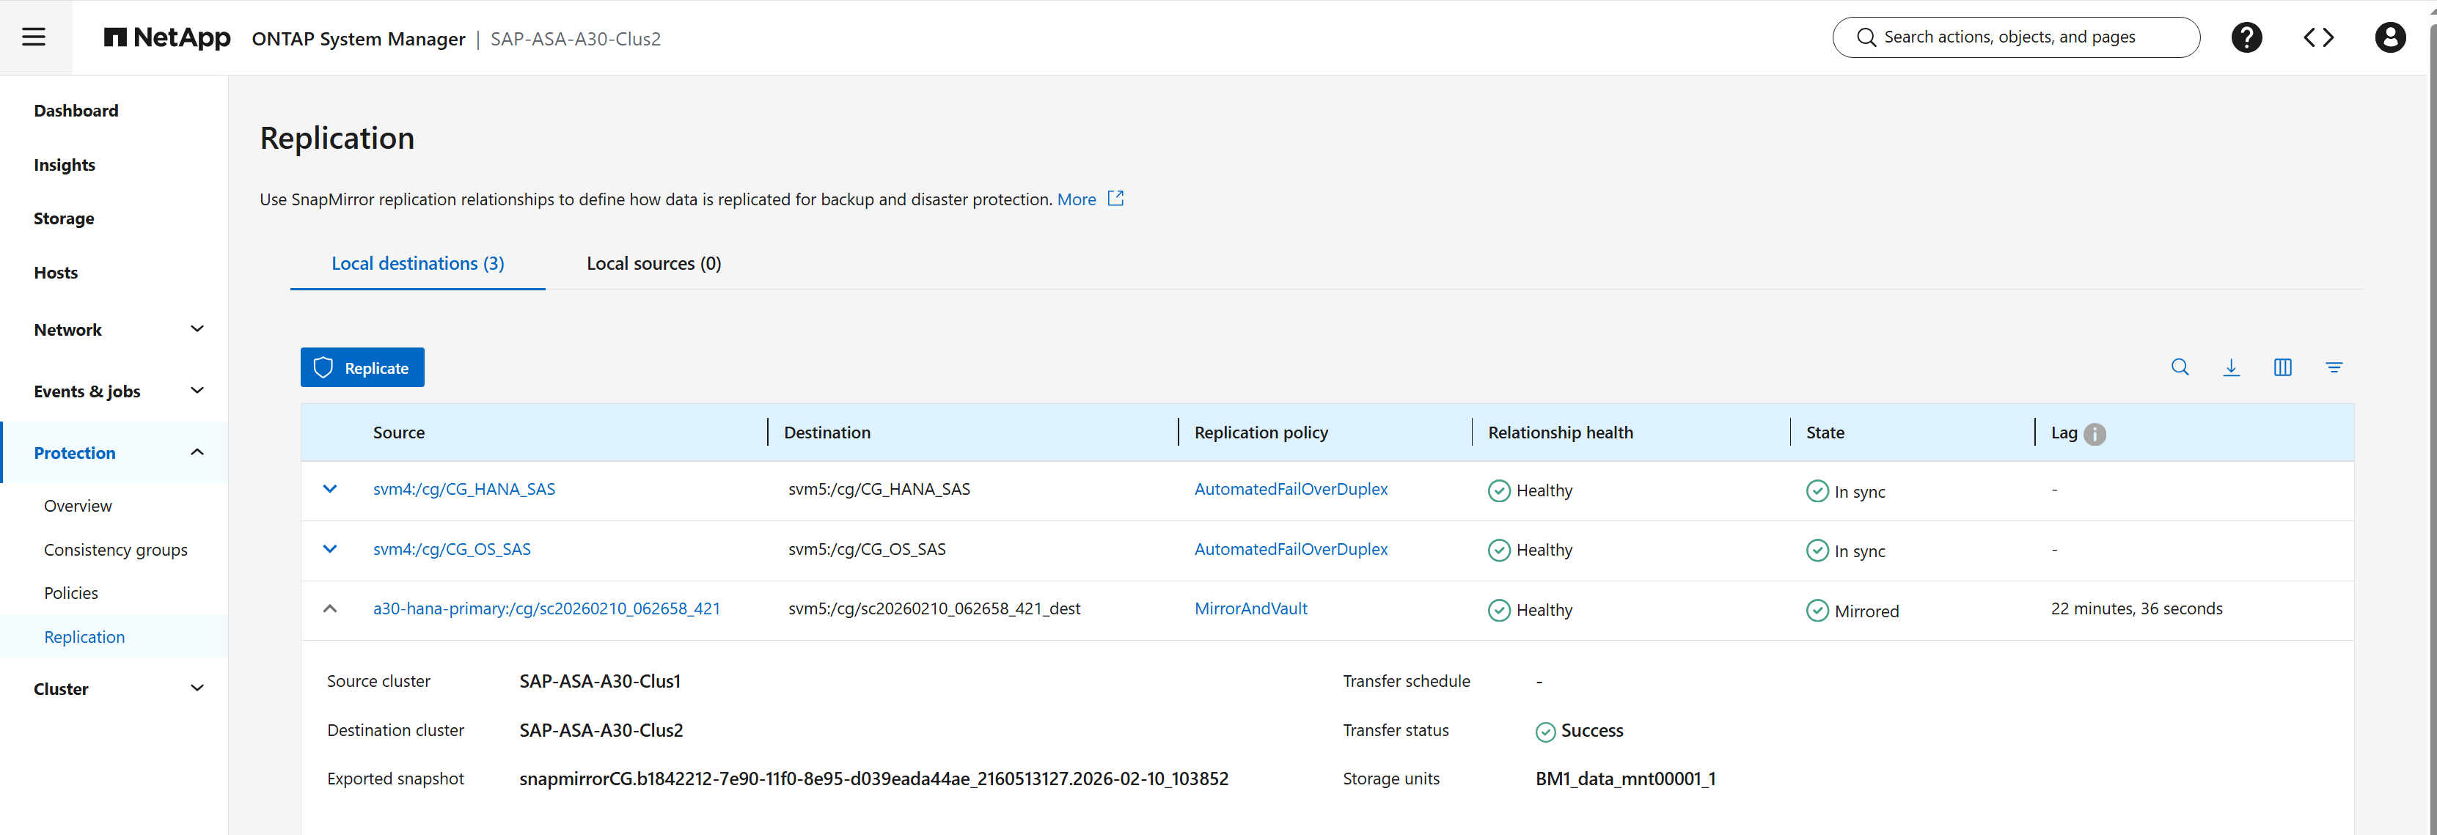Open the help question mark icon

(2246, 38)
